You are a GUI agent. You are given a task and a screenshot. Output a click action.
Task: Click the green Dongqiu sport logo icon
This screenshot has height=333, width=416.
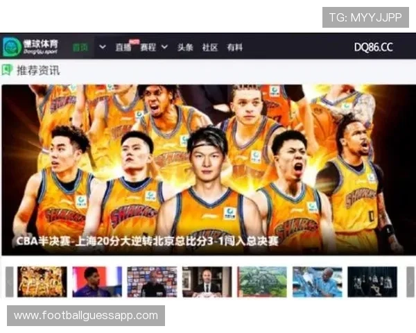[x=12, y=46]
